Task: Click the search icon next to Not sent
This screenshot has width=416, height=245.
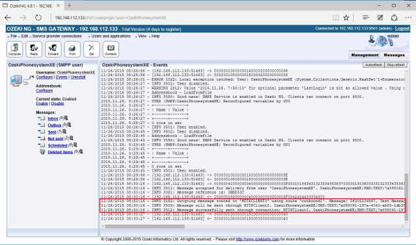Action: [x=71, y=138]
